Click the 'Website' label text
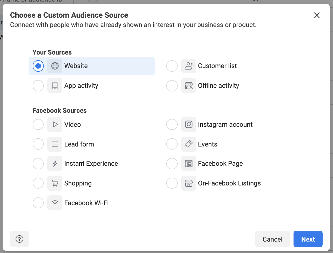This screenshot has width=333, height=253. point(76,66)
